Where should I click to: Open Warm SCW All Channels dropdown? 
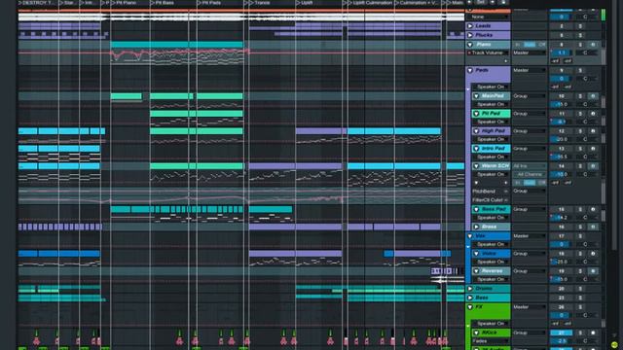pos(530,174)
